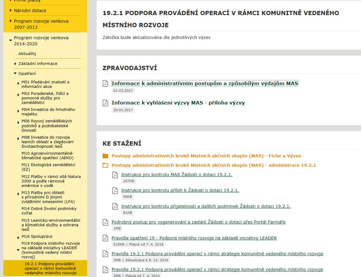This screenshot has width=361, height=277.
Task: Click PDF icon beside Pravidla opatření 19
Action: pos(105,238)
